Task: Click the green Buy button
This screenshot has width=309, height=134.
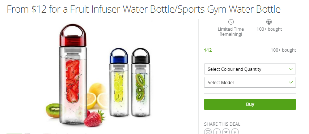Action: click(250, 104)
